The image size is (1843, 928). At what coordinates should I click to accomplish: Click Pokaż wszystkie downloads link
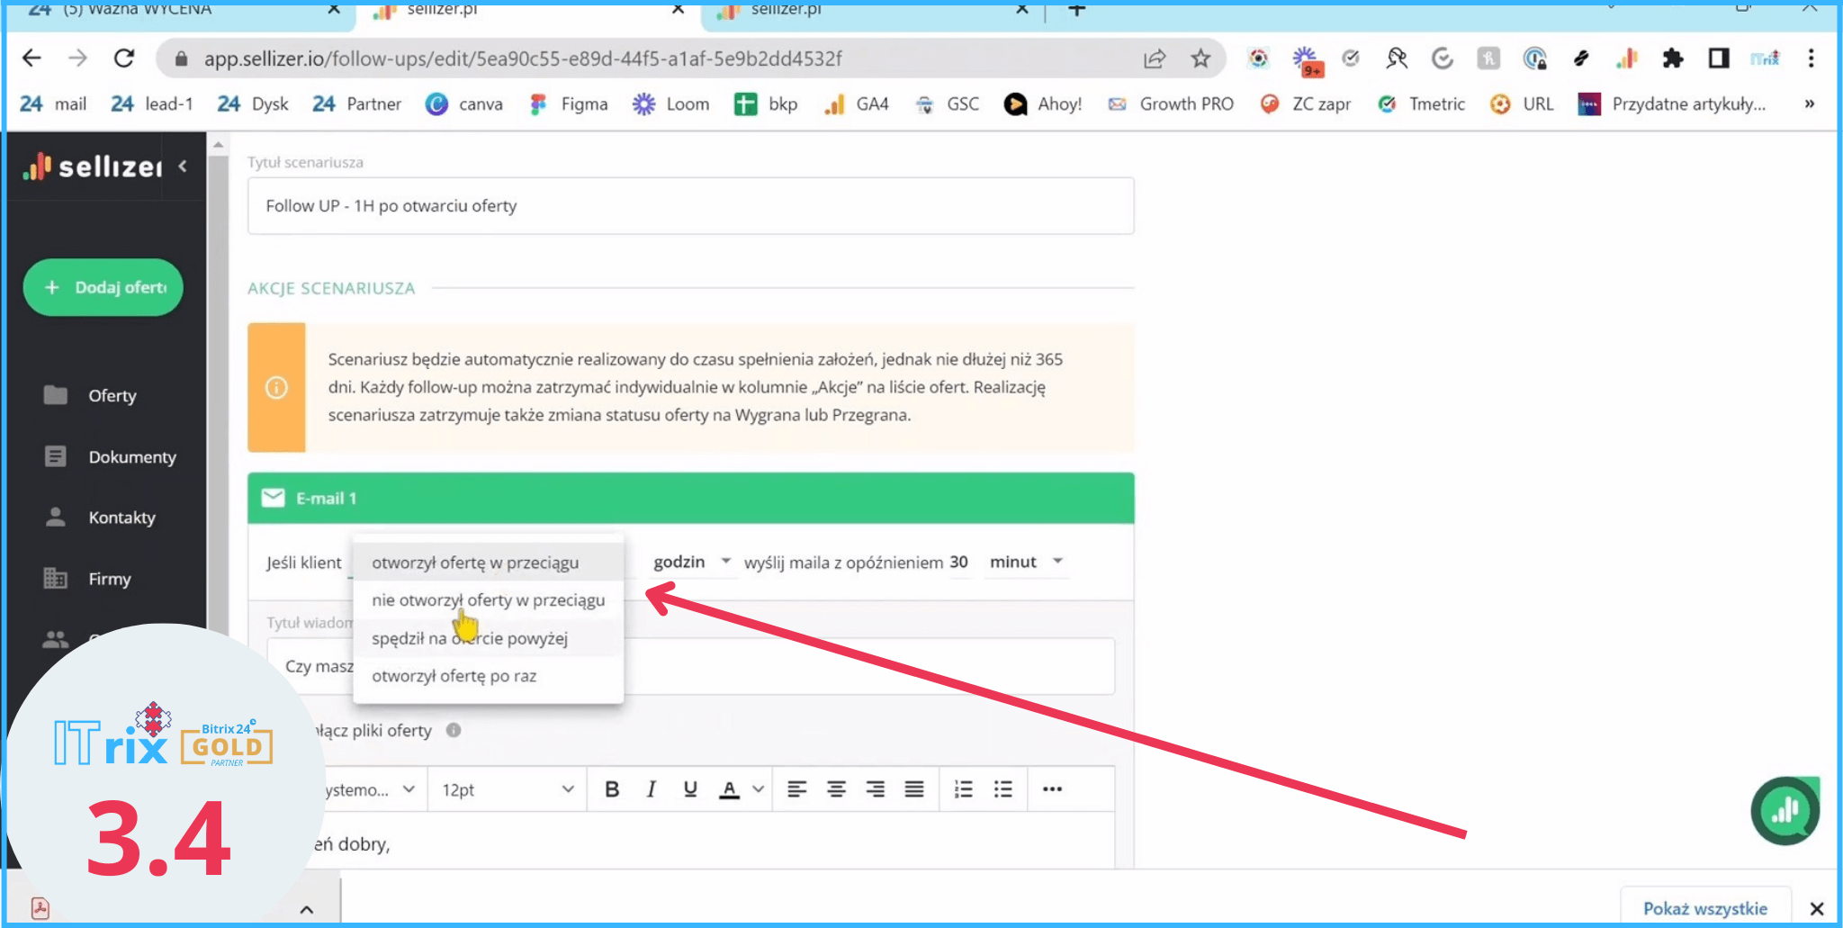1704,908
